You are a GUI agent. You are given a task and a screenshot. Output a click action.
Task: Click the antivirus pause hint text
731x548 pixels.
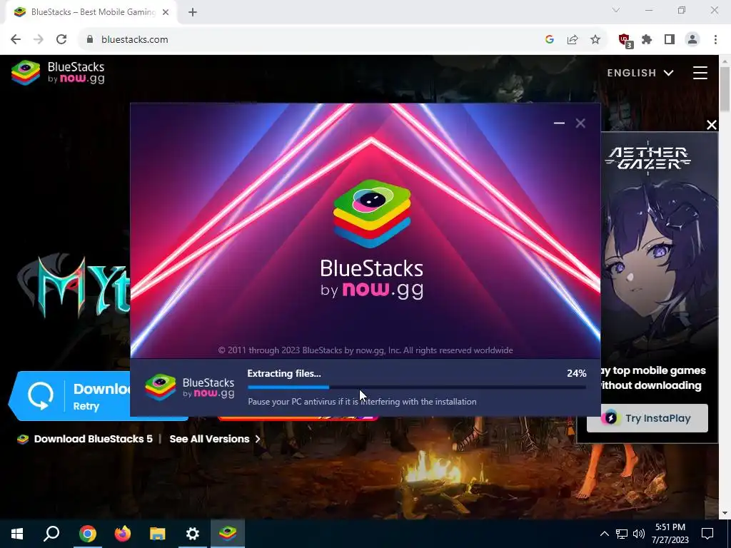pos(362,402)
